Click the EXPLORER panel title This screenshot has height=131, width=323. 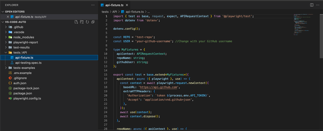[x=12, y=5]
